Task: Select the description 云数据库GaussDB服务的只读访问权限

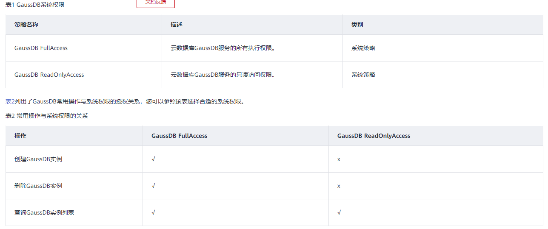Action: click(x=223, y=75)
